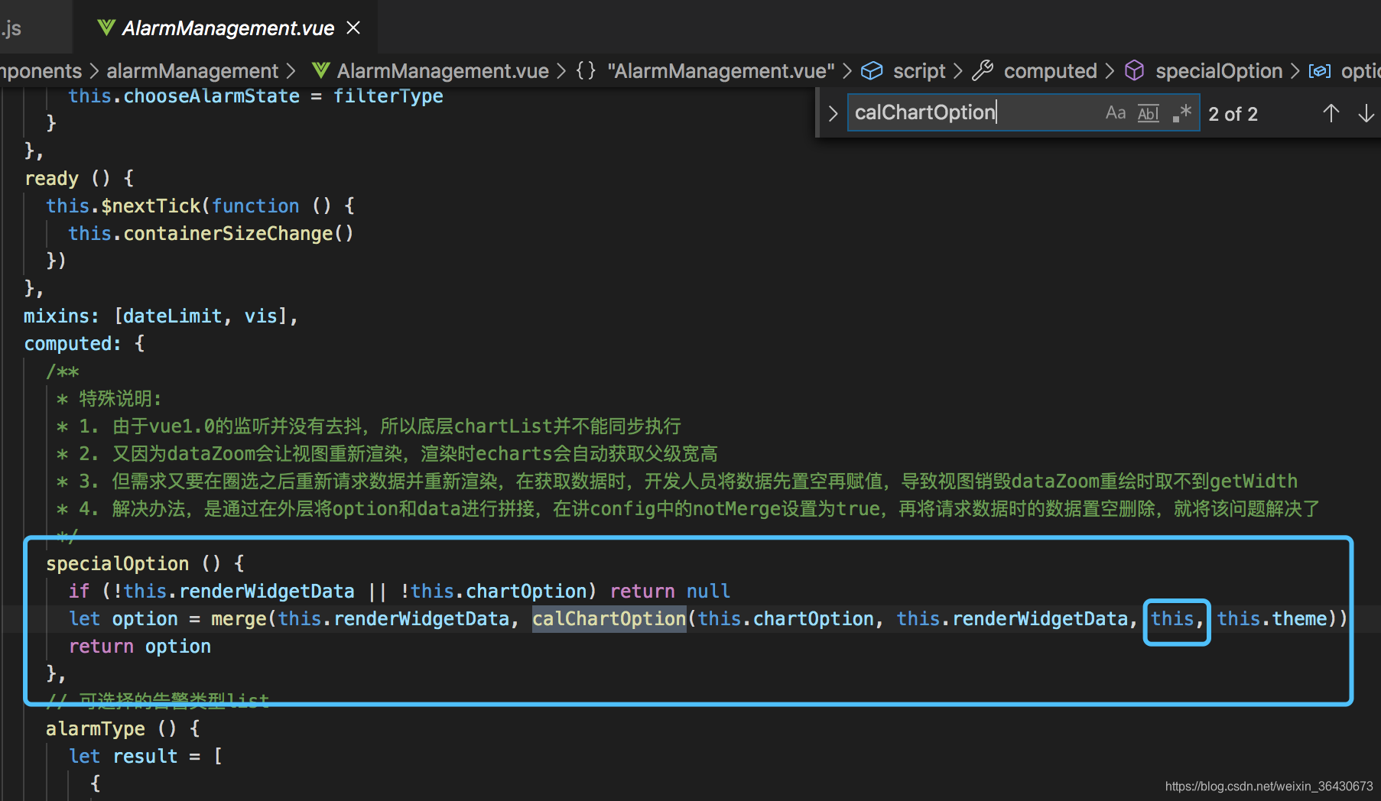Toggle Match Whole Word in find widget
Image resolution: width=1381 pixels, height=801 pixels.
pos(1149,113)
